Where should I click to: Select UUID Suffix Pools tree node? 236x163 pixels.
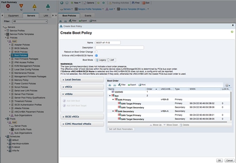pos(23,129)
